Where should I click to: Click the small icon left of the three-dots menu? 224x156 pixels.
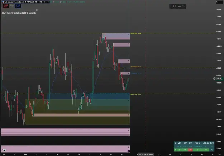pos(44,2)
